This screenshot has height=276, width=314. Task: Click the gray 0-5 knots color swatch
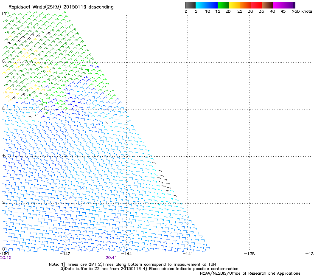(x=190, y=5)
